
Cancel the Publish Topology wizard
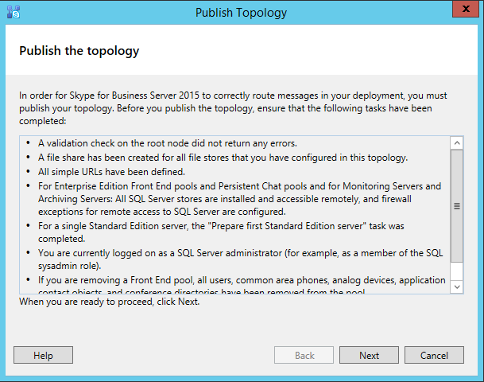(x=434, y=356)
